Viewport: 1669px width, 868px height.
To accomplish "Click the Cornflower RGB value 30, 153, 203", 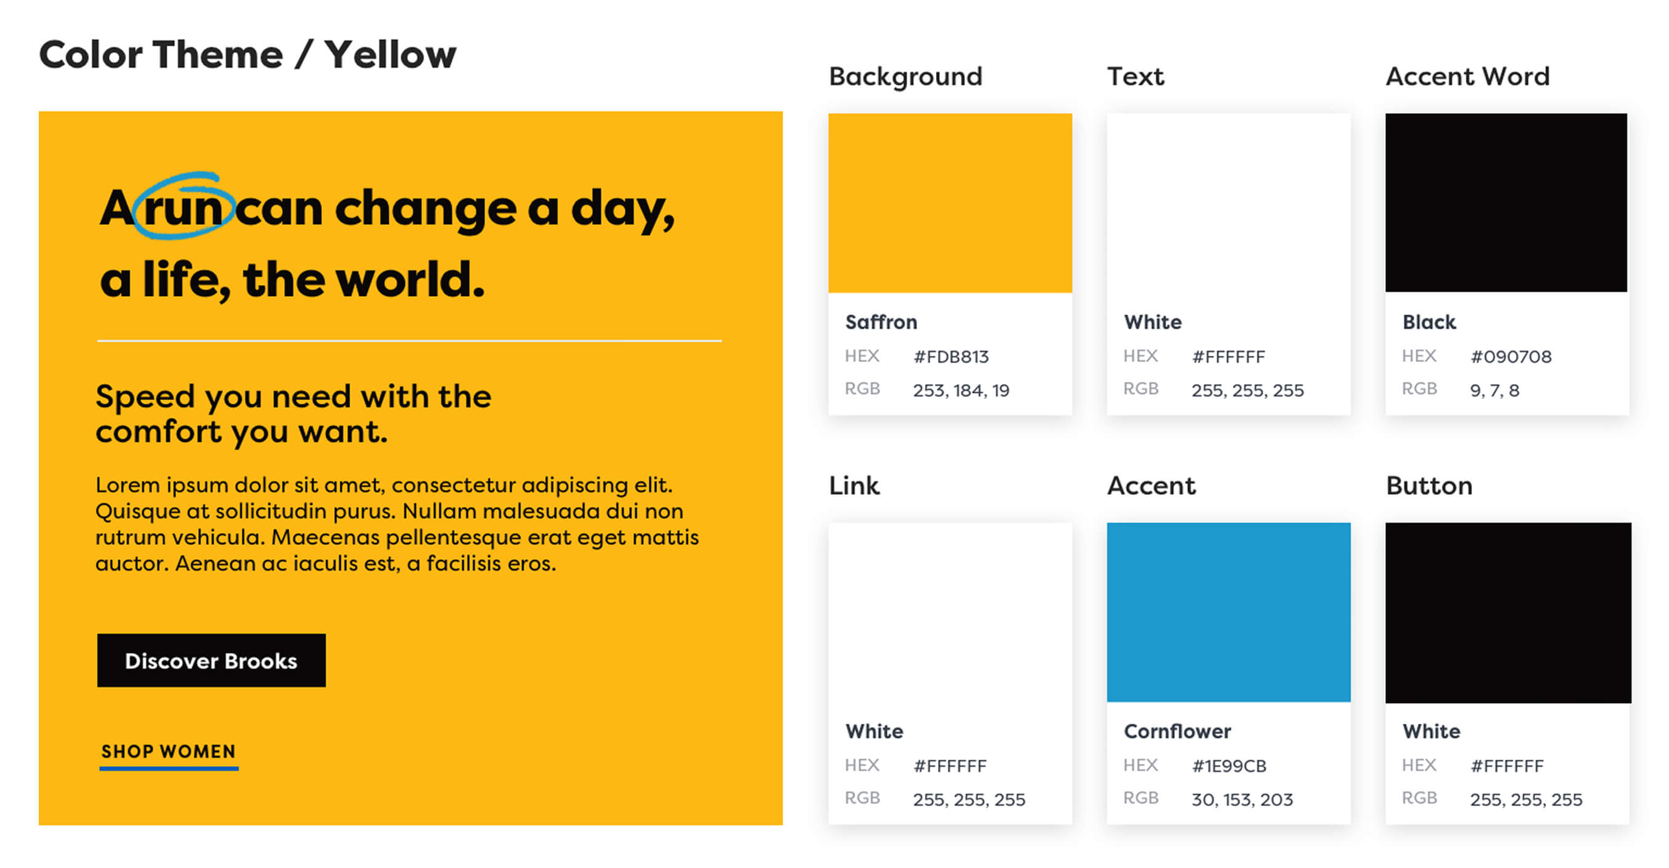I will 1241,799.
